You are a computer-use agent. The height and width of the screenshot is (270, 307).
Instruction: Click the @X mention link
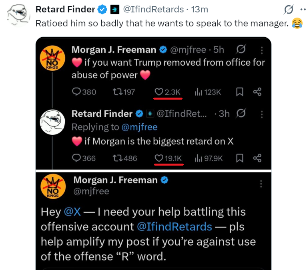tap(72, 212)
